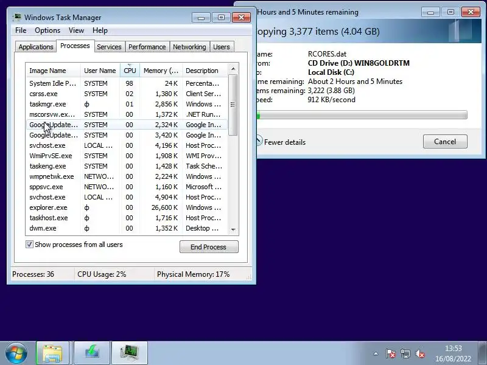Open Windows Explorer from the taskbar

point(52,353)
